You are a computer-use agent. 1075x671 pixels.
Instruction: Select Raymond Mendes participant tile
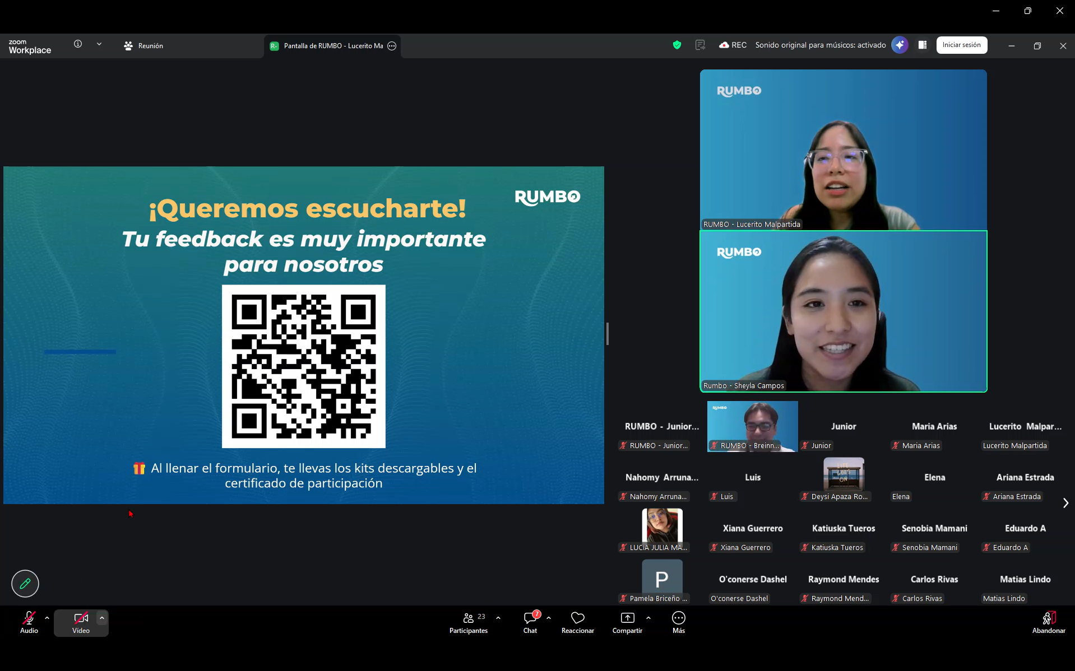844,580
